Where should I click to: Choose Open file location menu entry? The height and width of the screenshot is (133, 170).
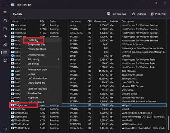[x=37, y=89]
